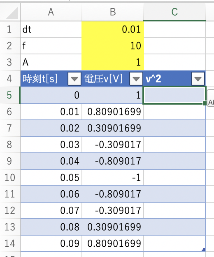The height and width of the screenshot is (257, 214).
Task: Select empty cell C1 next to 0.01
Action: point(174,30)
